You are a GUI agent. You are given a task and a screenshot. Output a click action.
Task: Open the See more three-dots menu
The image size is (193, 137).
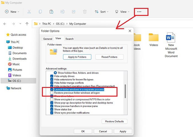tap(139, 12)
